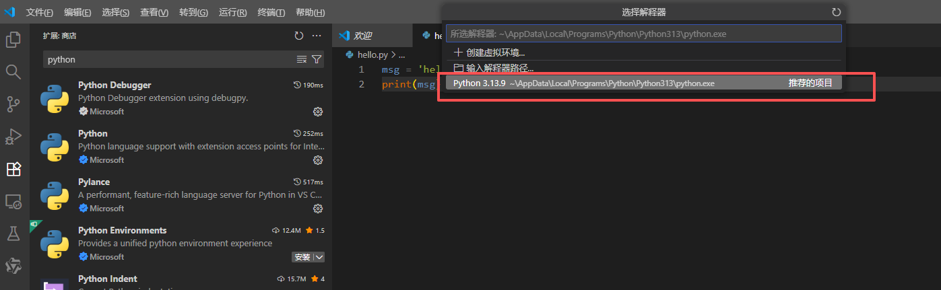Open the 终端(T) menu
The height and width of the screenshot is (290, 941).
pos(271,13)
